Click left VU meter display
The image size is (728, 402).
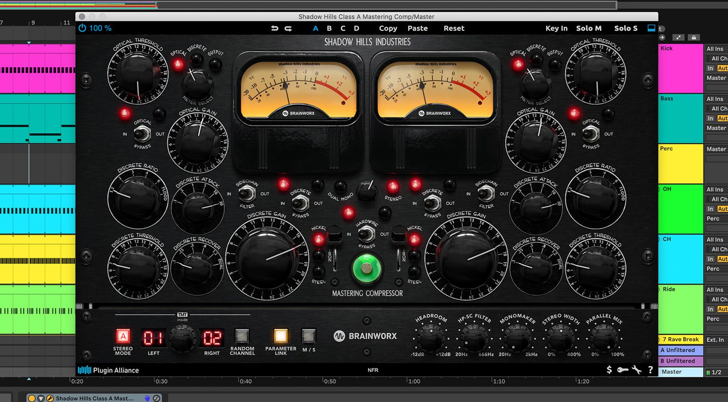[298, 89]
